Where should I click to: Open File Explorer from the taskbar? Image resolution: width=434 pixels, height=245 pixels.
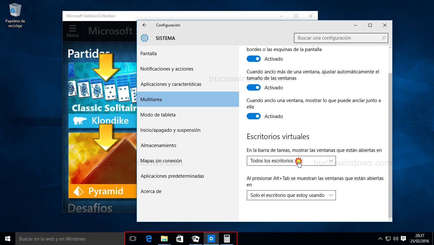tap(164, 239)
